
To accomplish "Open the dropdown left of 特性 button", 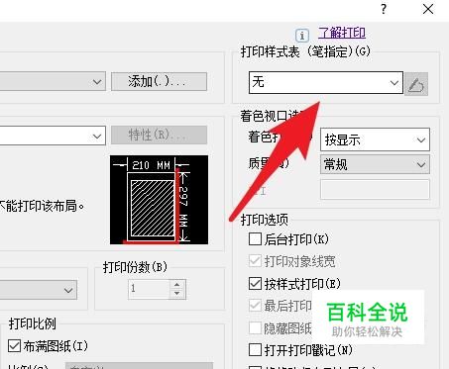I will [x=53, y=136].
